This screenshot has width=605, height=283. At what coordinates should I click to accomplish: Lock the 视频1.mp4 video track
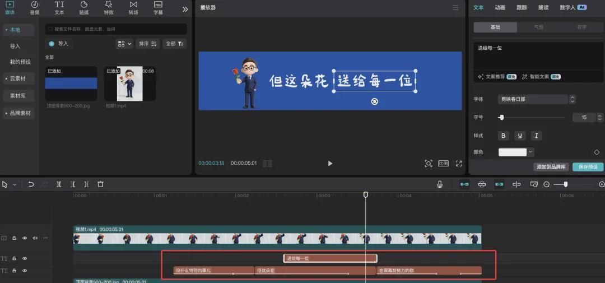pyautogui.click(x=14, y=238)
